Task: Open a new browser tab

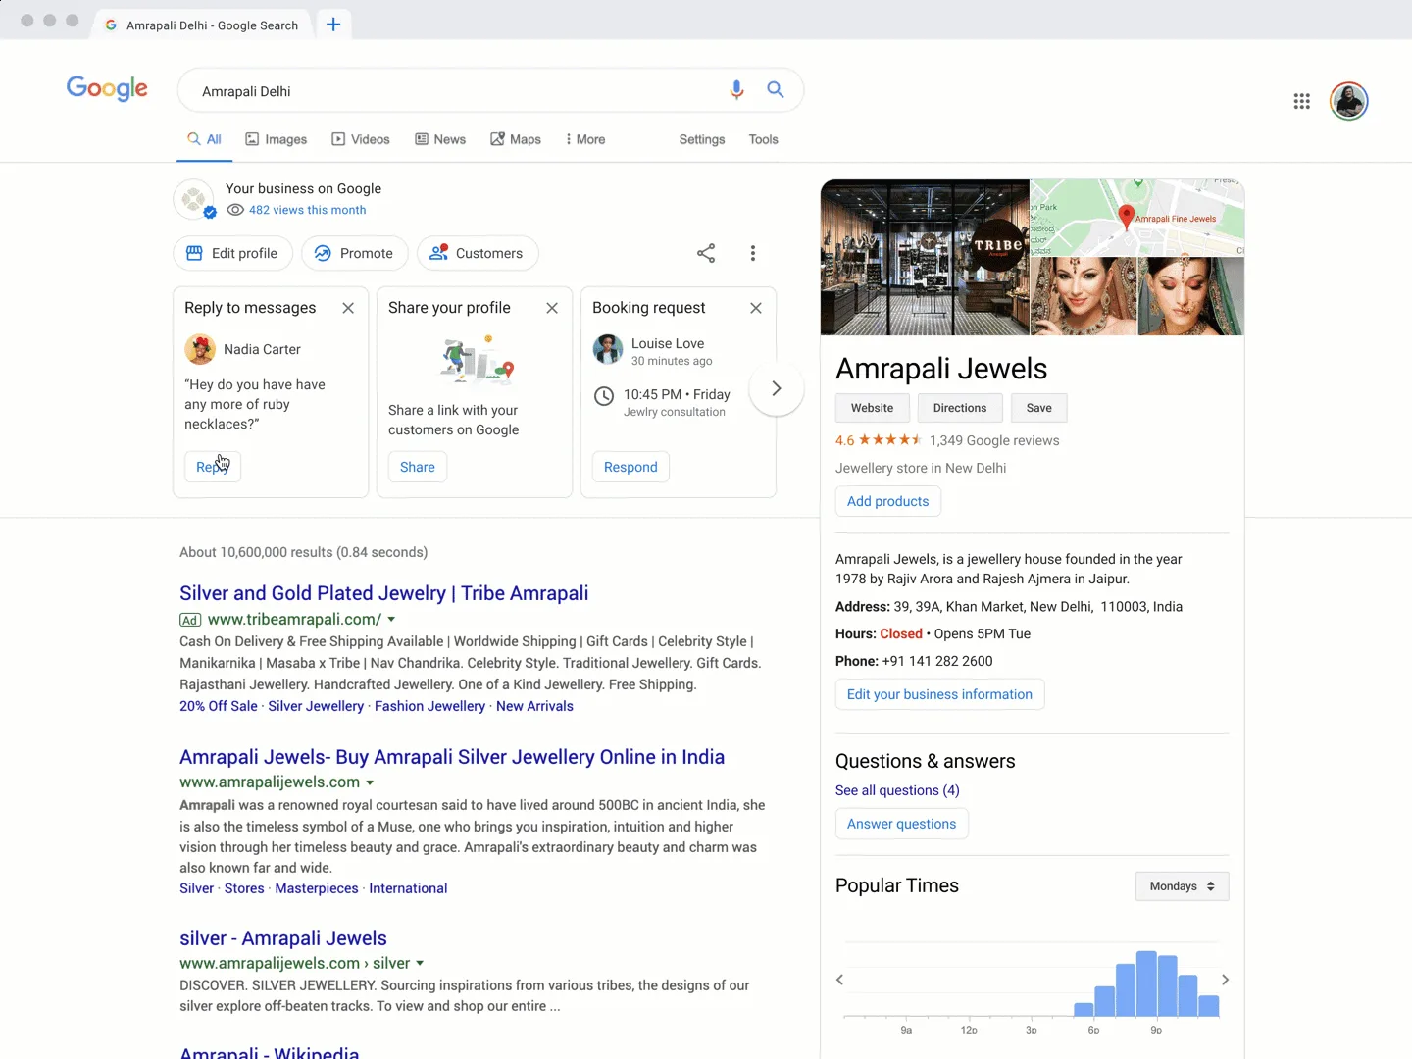Action: click(333, 25)
